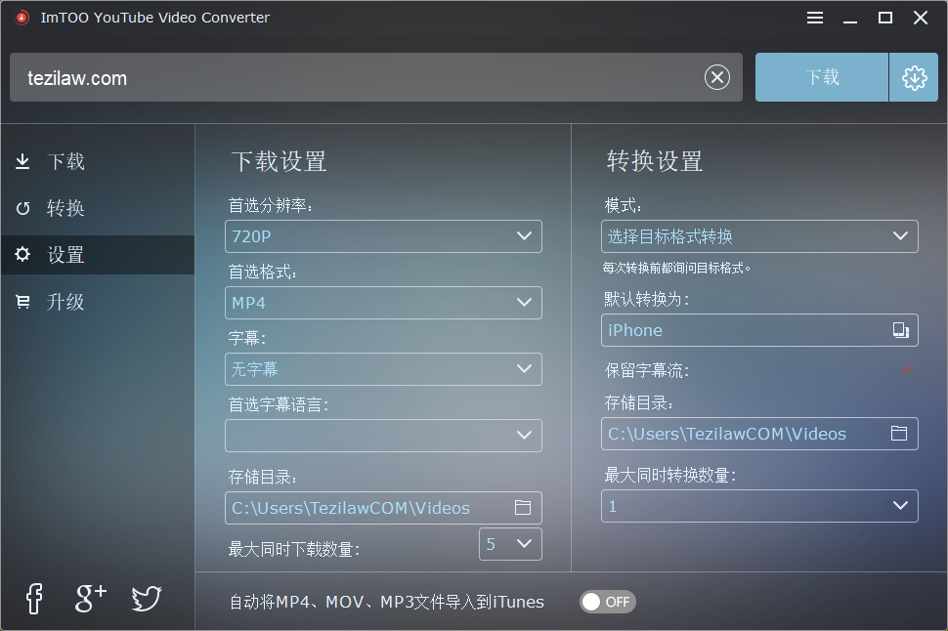Click the URL input field showing tezilaw.com
Image resolution: width=948 pixels, height=631 pixels.
click(x=352, y=78)
